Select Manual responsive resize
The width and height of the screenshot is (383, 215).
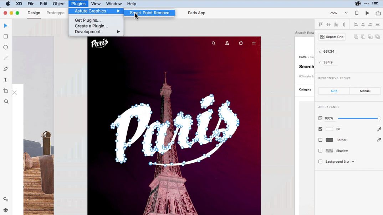365,91
